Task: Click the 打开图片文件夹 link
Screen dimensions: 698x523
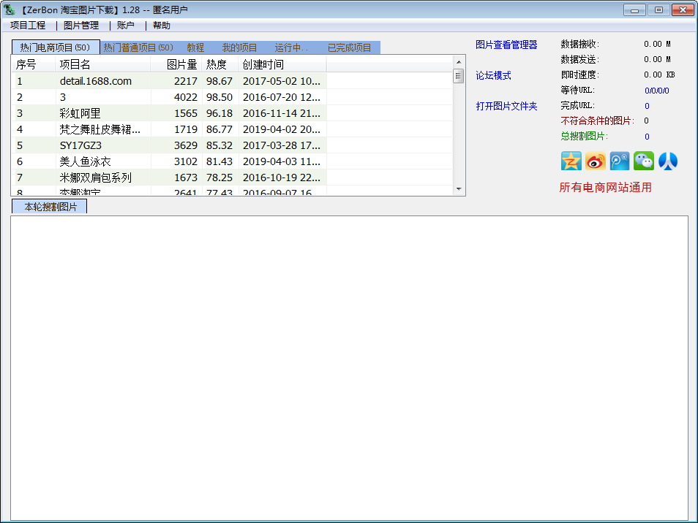Action: (x=506, y=106)
